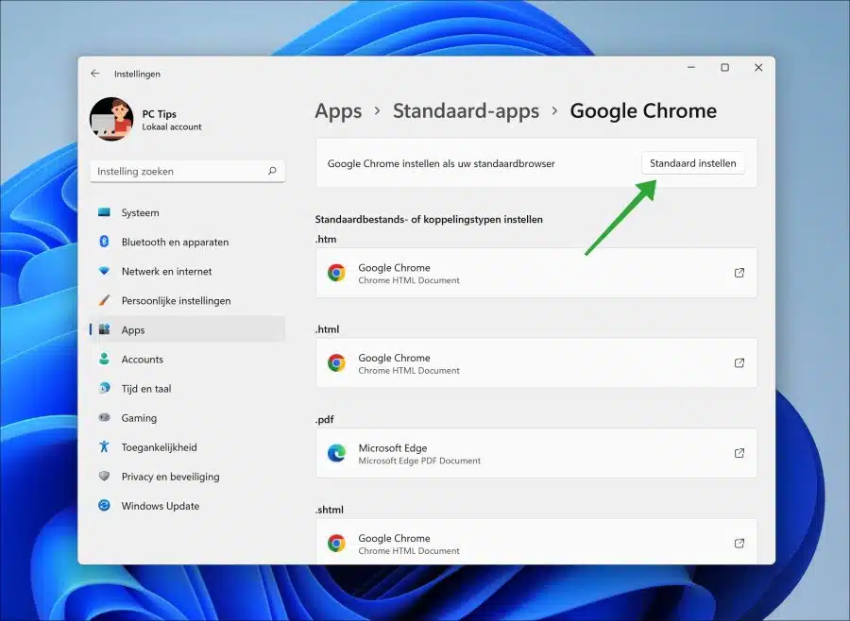Open Privacy en beveiliging
The height and width of the screenshot is (621, 850).
pyautogui.click(x=188, y=477)
